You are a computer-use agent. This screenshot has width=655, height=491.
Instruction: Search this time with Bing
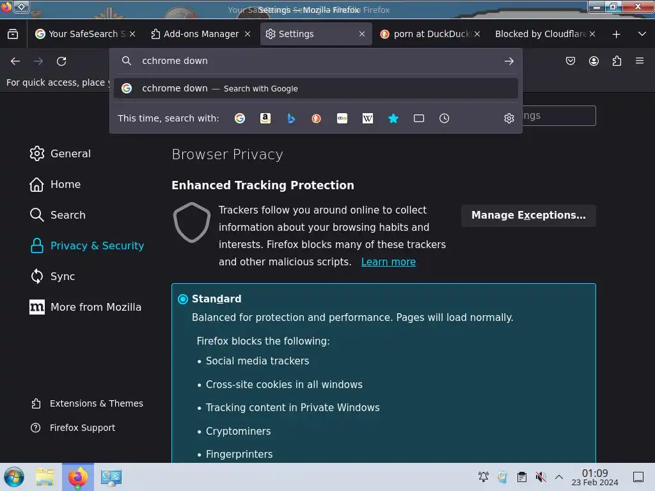click(x=291, y=118)
